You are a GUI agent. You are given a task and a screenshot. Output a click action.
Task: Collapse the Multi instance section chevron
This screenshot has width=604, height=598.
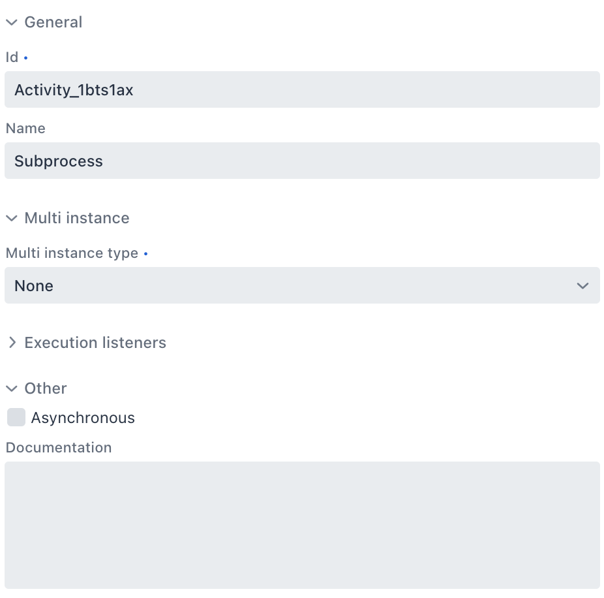coord(12,218)
